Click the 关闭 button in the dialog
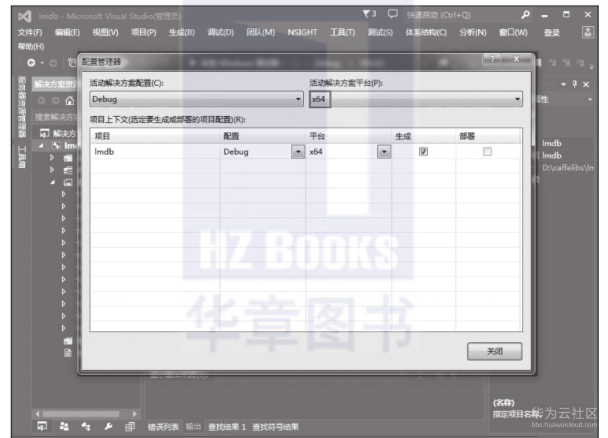This screenshot has width=608, height=438. point(494,351)
